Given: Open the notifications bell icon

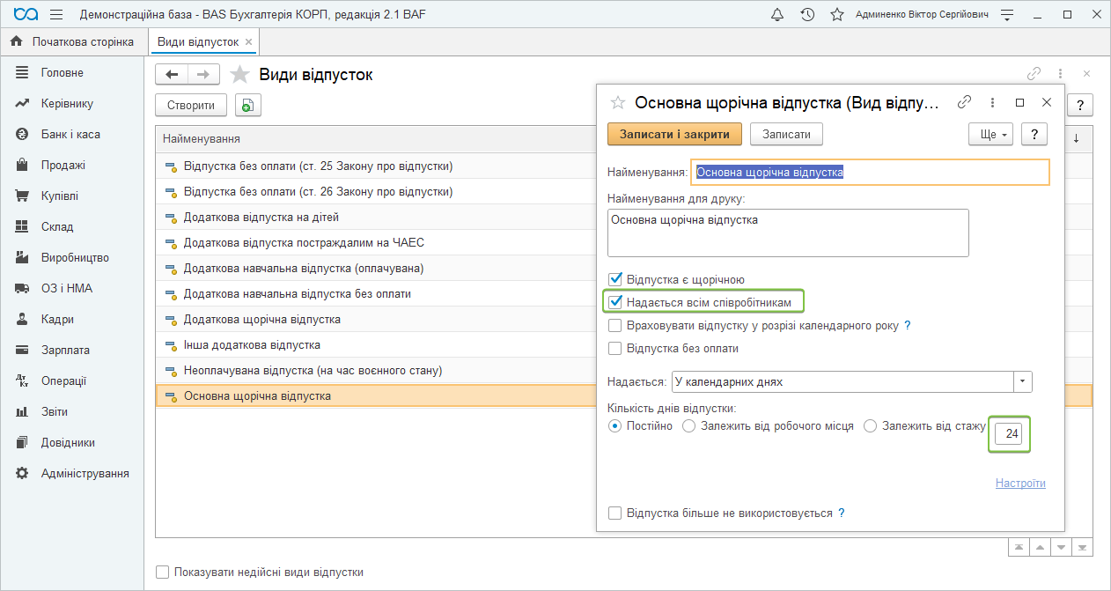Looking at the screenshot, I should click(x=777, y=15).
